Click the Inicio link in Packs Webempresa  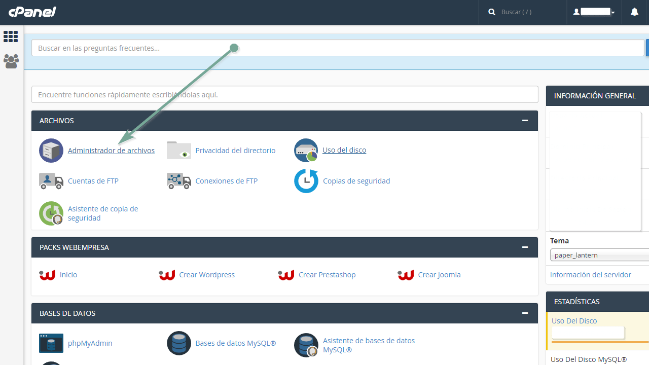pyautogui.click(x=68, y=275)
